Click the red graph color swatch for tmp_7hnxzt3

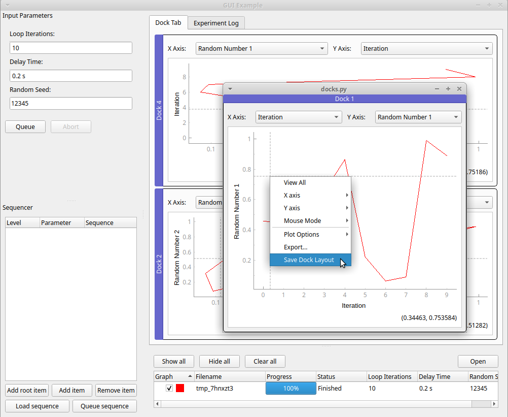click(180, 389)
